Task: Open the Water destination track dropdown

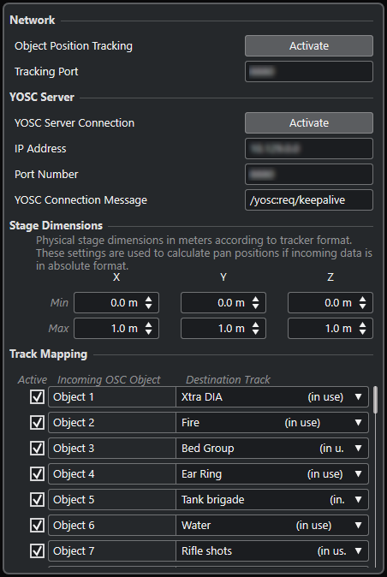Action: [272, 525]
